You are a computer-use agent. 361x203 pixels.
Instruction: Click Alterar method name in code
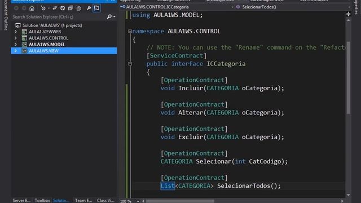[x=191, y=113]
